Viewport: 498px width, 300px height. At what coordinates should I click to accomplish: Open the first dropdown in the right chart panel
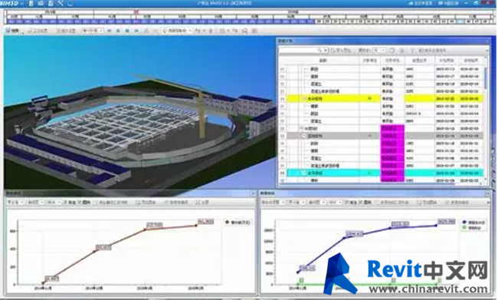(274, 203)
